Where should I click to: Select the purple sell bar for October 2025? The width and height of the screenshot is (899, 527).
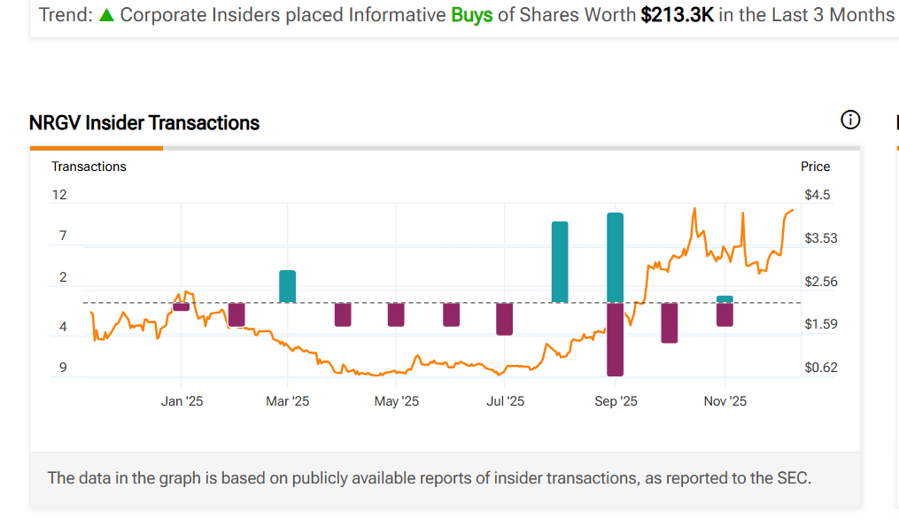669,322
